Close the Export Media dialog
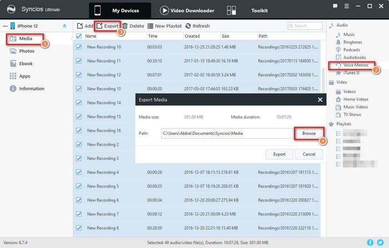The width and height of the screenshot is (389, 248). click(320, 100)
